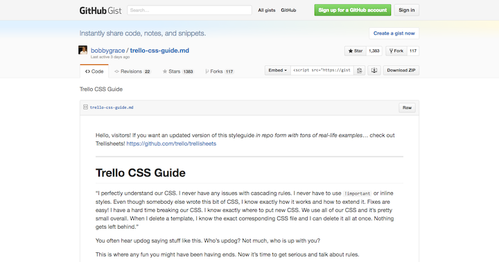Open All gists link

266,10
